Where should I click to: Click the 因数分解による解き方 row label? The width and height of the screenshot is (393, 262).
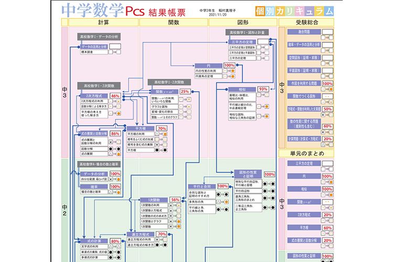(x=94, y=106)
